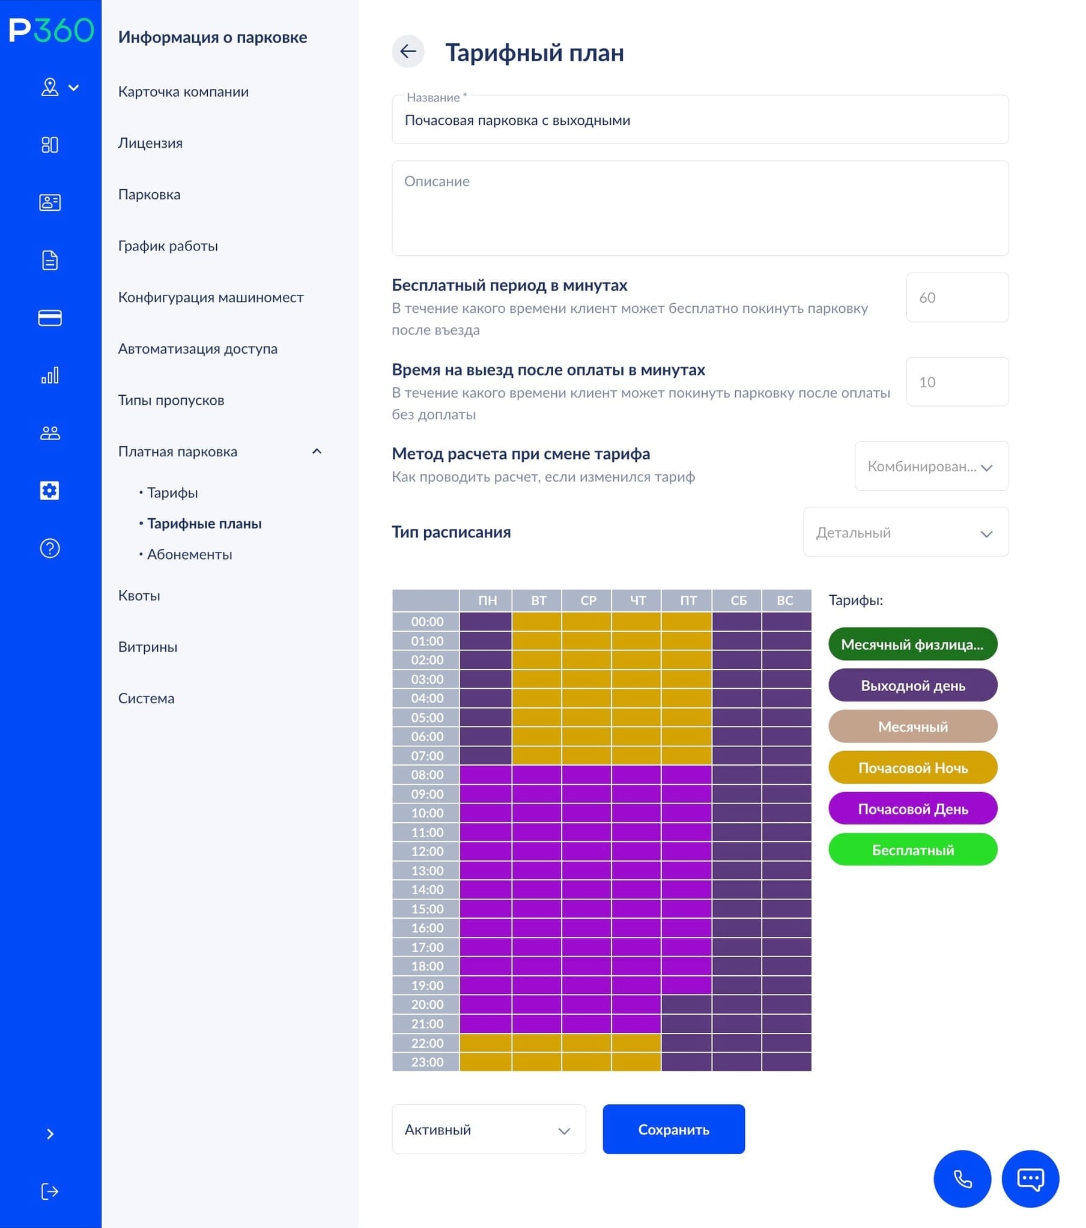
Task: Click the Sunday 10:00 schedule cell
Action: pos(787,814)
